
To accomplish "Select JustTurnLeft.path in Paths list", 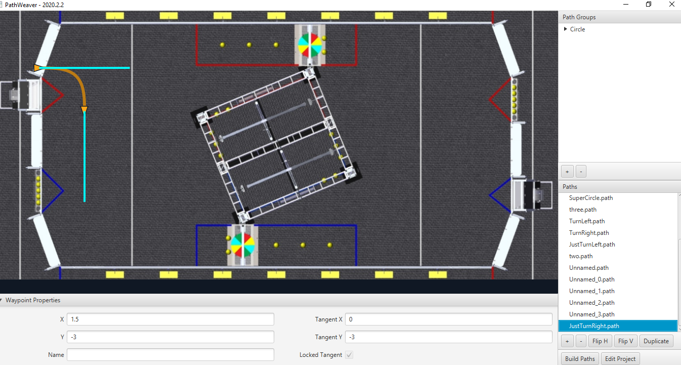I will pos(618,245).
